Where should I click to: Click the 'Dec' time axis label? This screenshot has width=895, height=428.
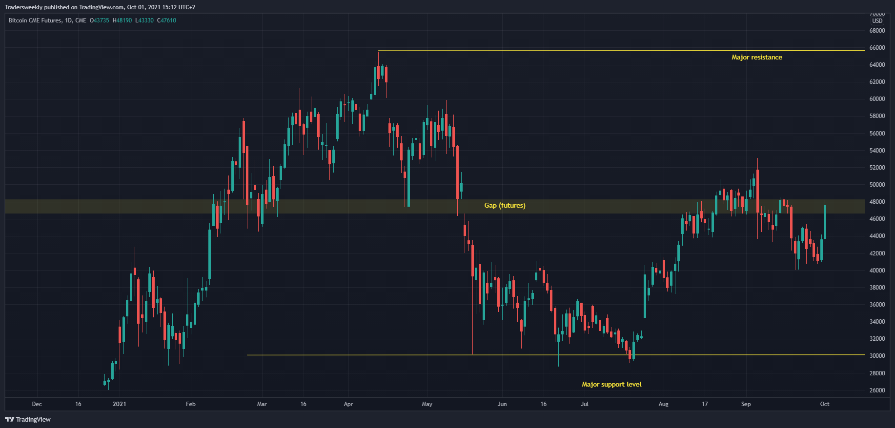(37, 404)
